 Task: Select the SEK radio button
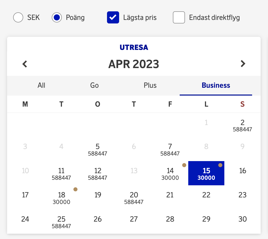[18, 18]
